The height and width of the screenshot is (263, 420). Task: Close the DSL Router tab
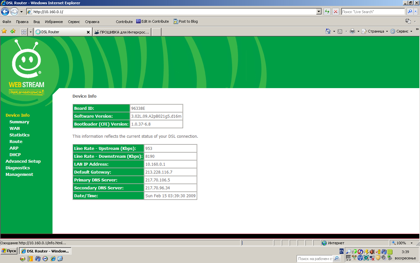[88, 32]
